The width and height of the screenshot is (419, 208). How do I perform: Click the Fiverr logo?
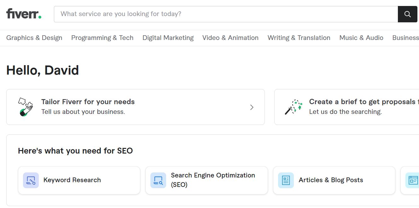(24, 14)
